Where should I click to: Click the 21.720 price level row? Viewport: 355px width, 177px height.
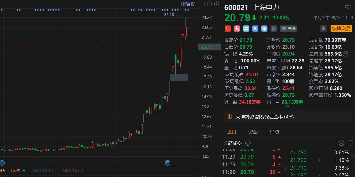click(319, 160)
